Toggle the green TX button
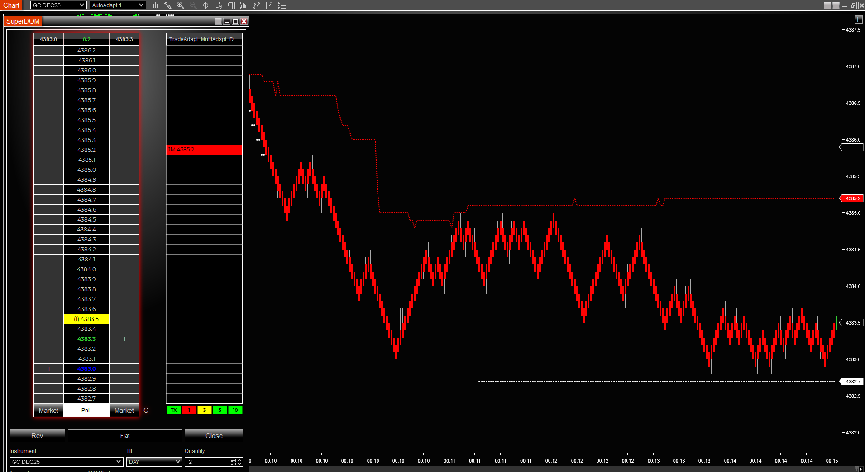865x472 pixels. 174,410
